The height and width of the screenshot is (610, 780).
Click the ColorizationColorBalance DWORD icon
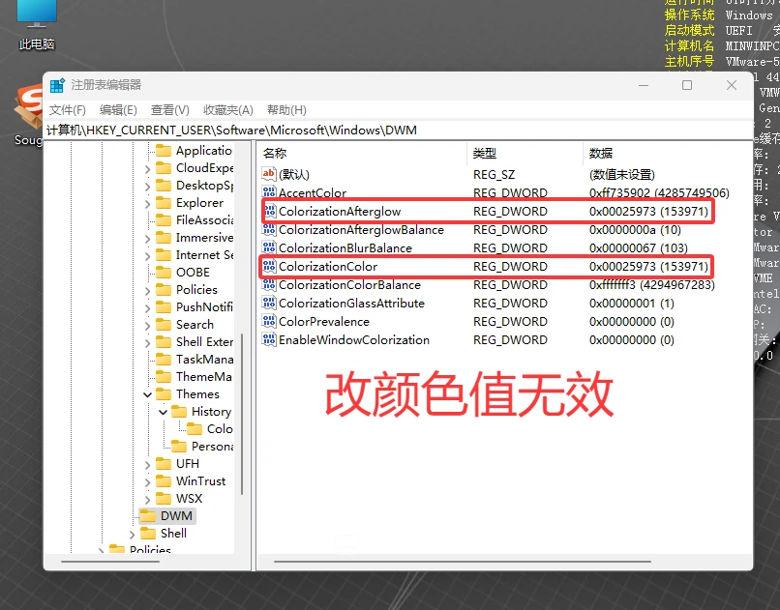269,284
